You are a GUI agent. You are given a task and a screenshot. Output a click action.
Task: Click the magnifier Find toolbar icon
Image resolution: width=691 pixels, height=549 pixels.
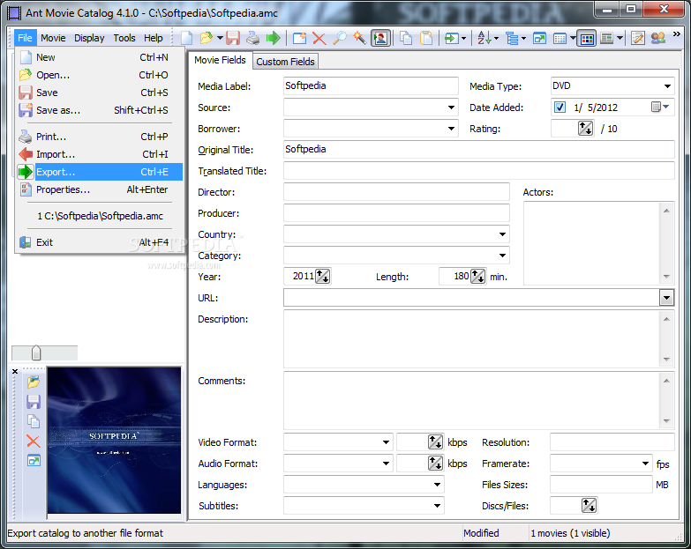[x=340, y=38]
